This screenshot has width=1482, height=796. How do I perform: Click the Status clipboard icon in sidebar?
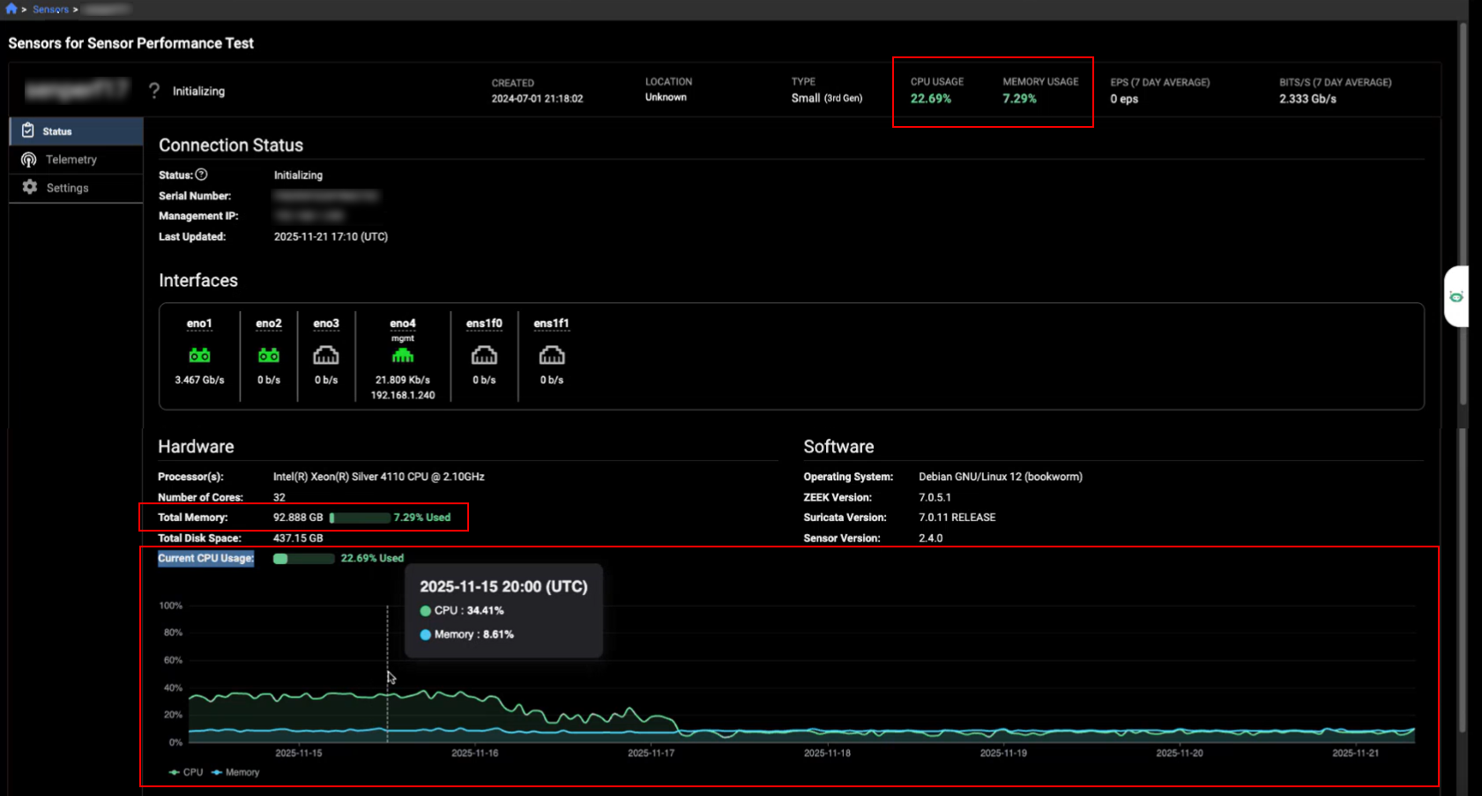click(28, 130)
